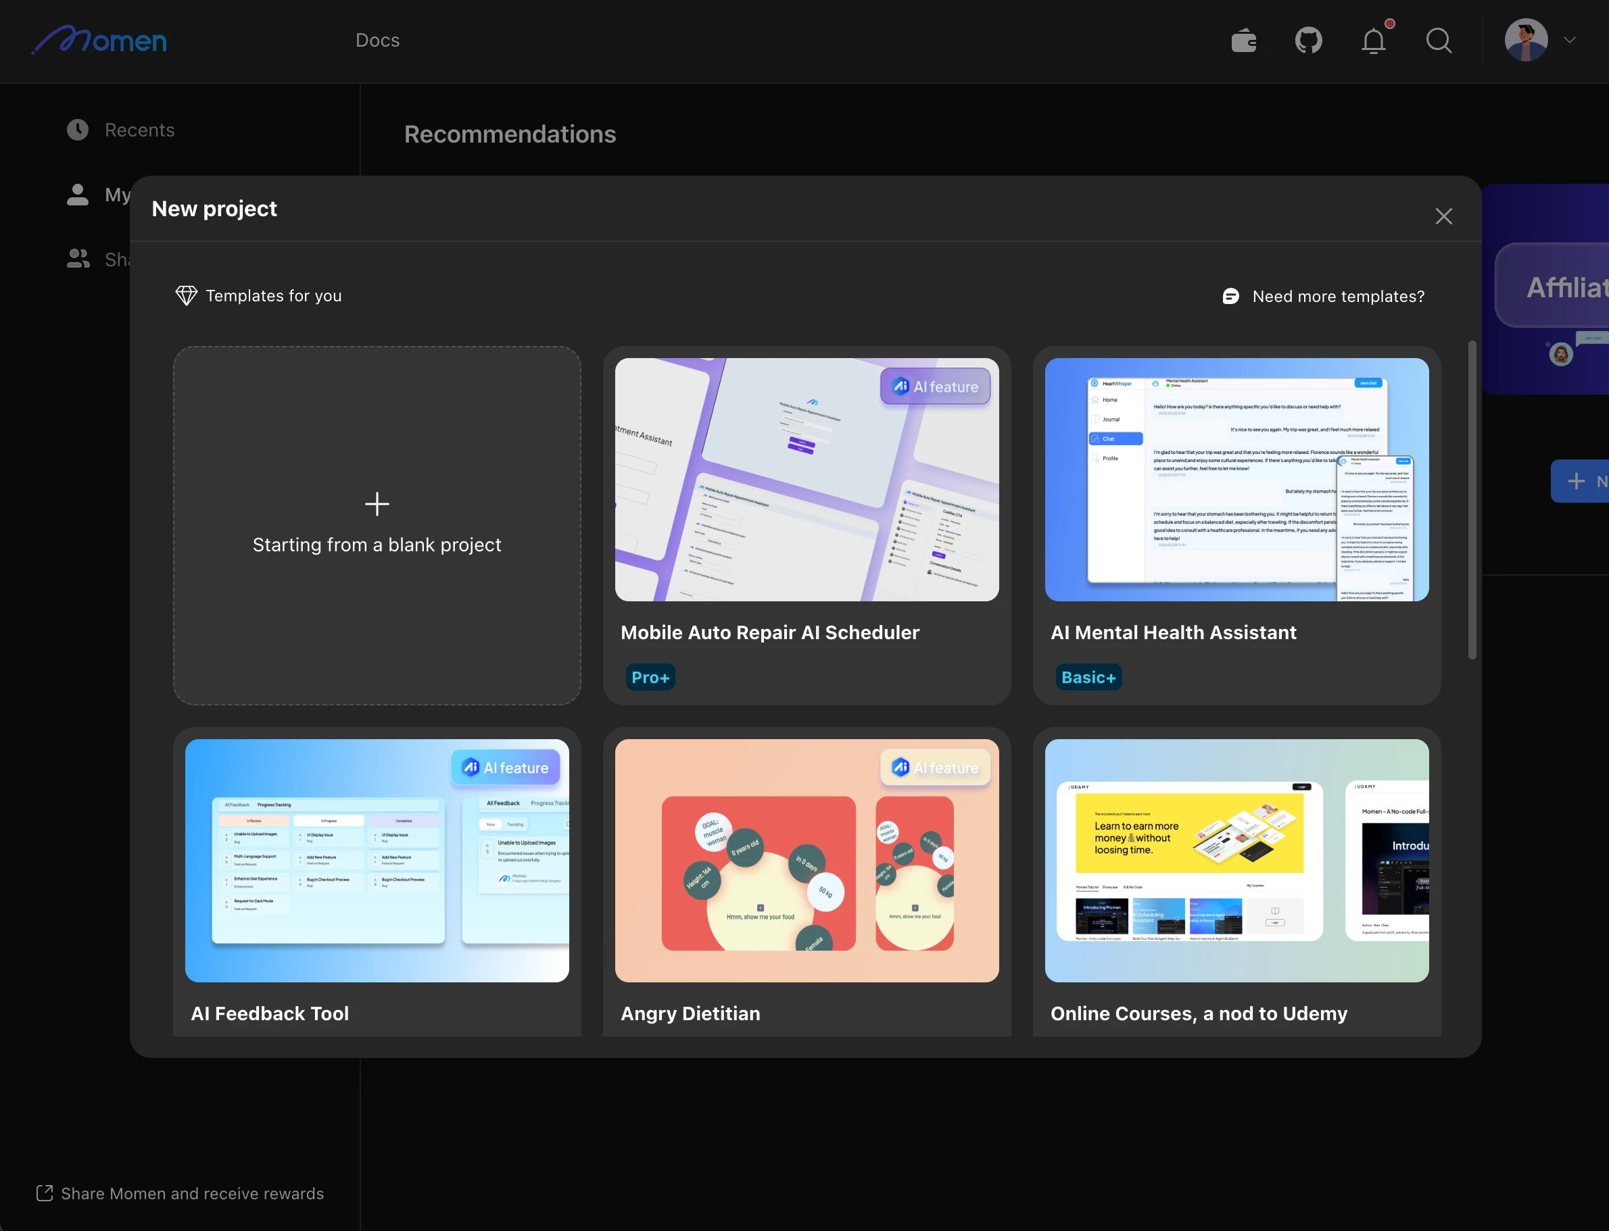Viewport: 1609px width, 1231px height.
Task: Open Mobile Auto Repair AI Scheduler thumbnail
Action: [807, 479]
